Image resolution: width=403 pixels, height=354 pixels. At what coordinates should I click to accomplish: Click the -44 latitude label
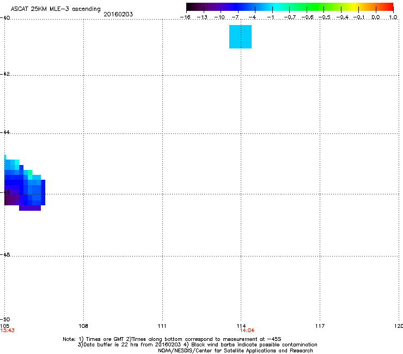tap(5, 132)
